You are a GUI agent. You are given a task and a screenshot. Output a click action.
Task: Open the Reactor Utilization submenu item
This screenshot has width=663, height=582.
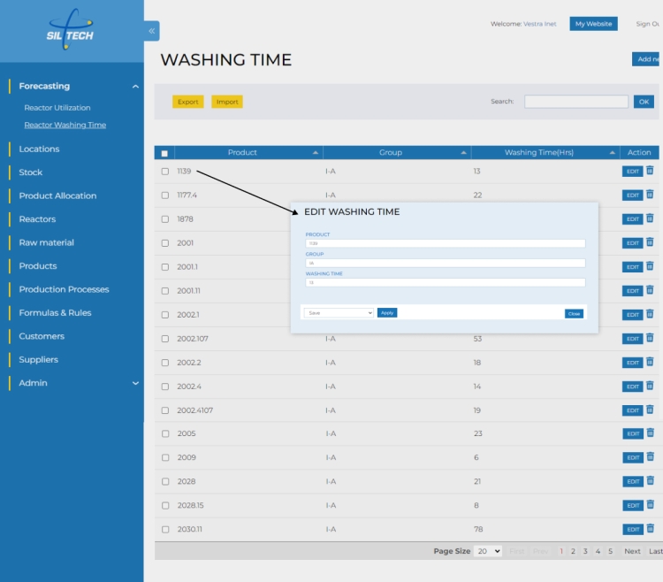coord(57,108)
